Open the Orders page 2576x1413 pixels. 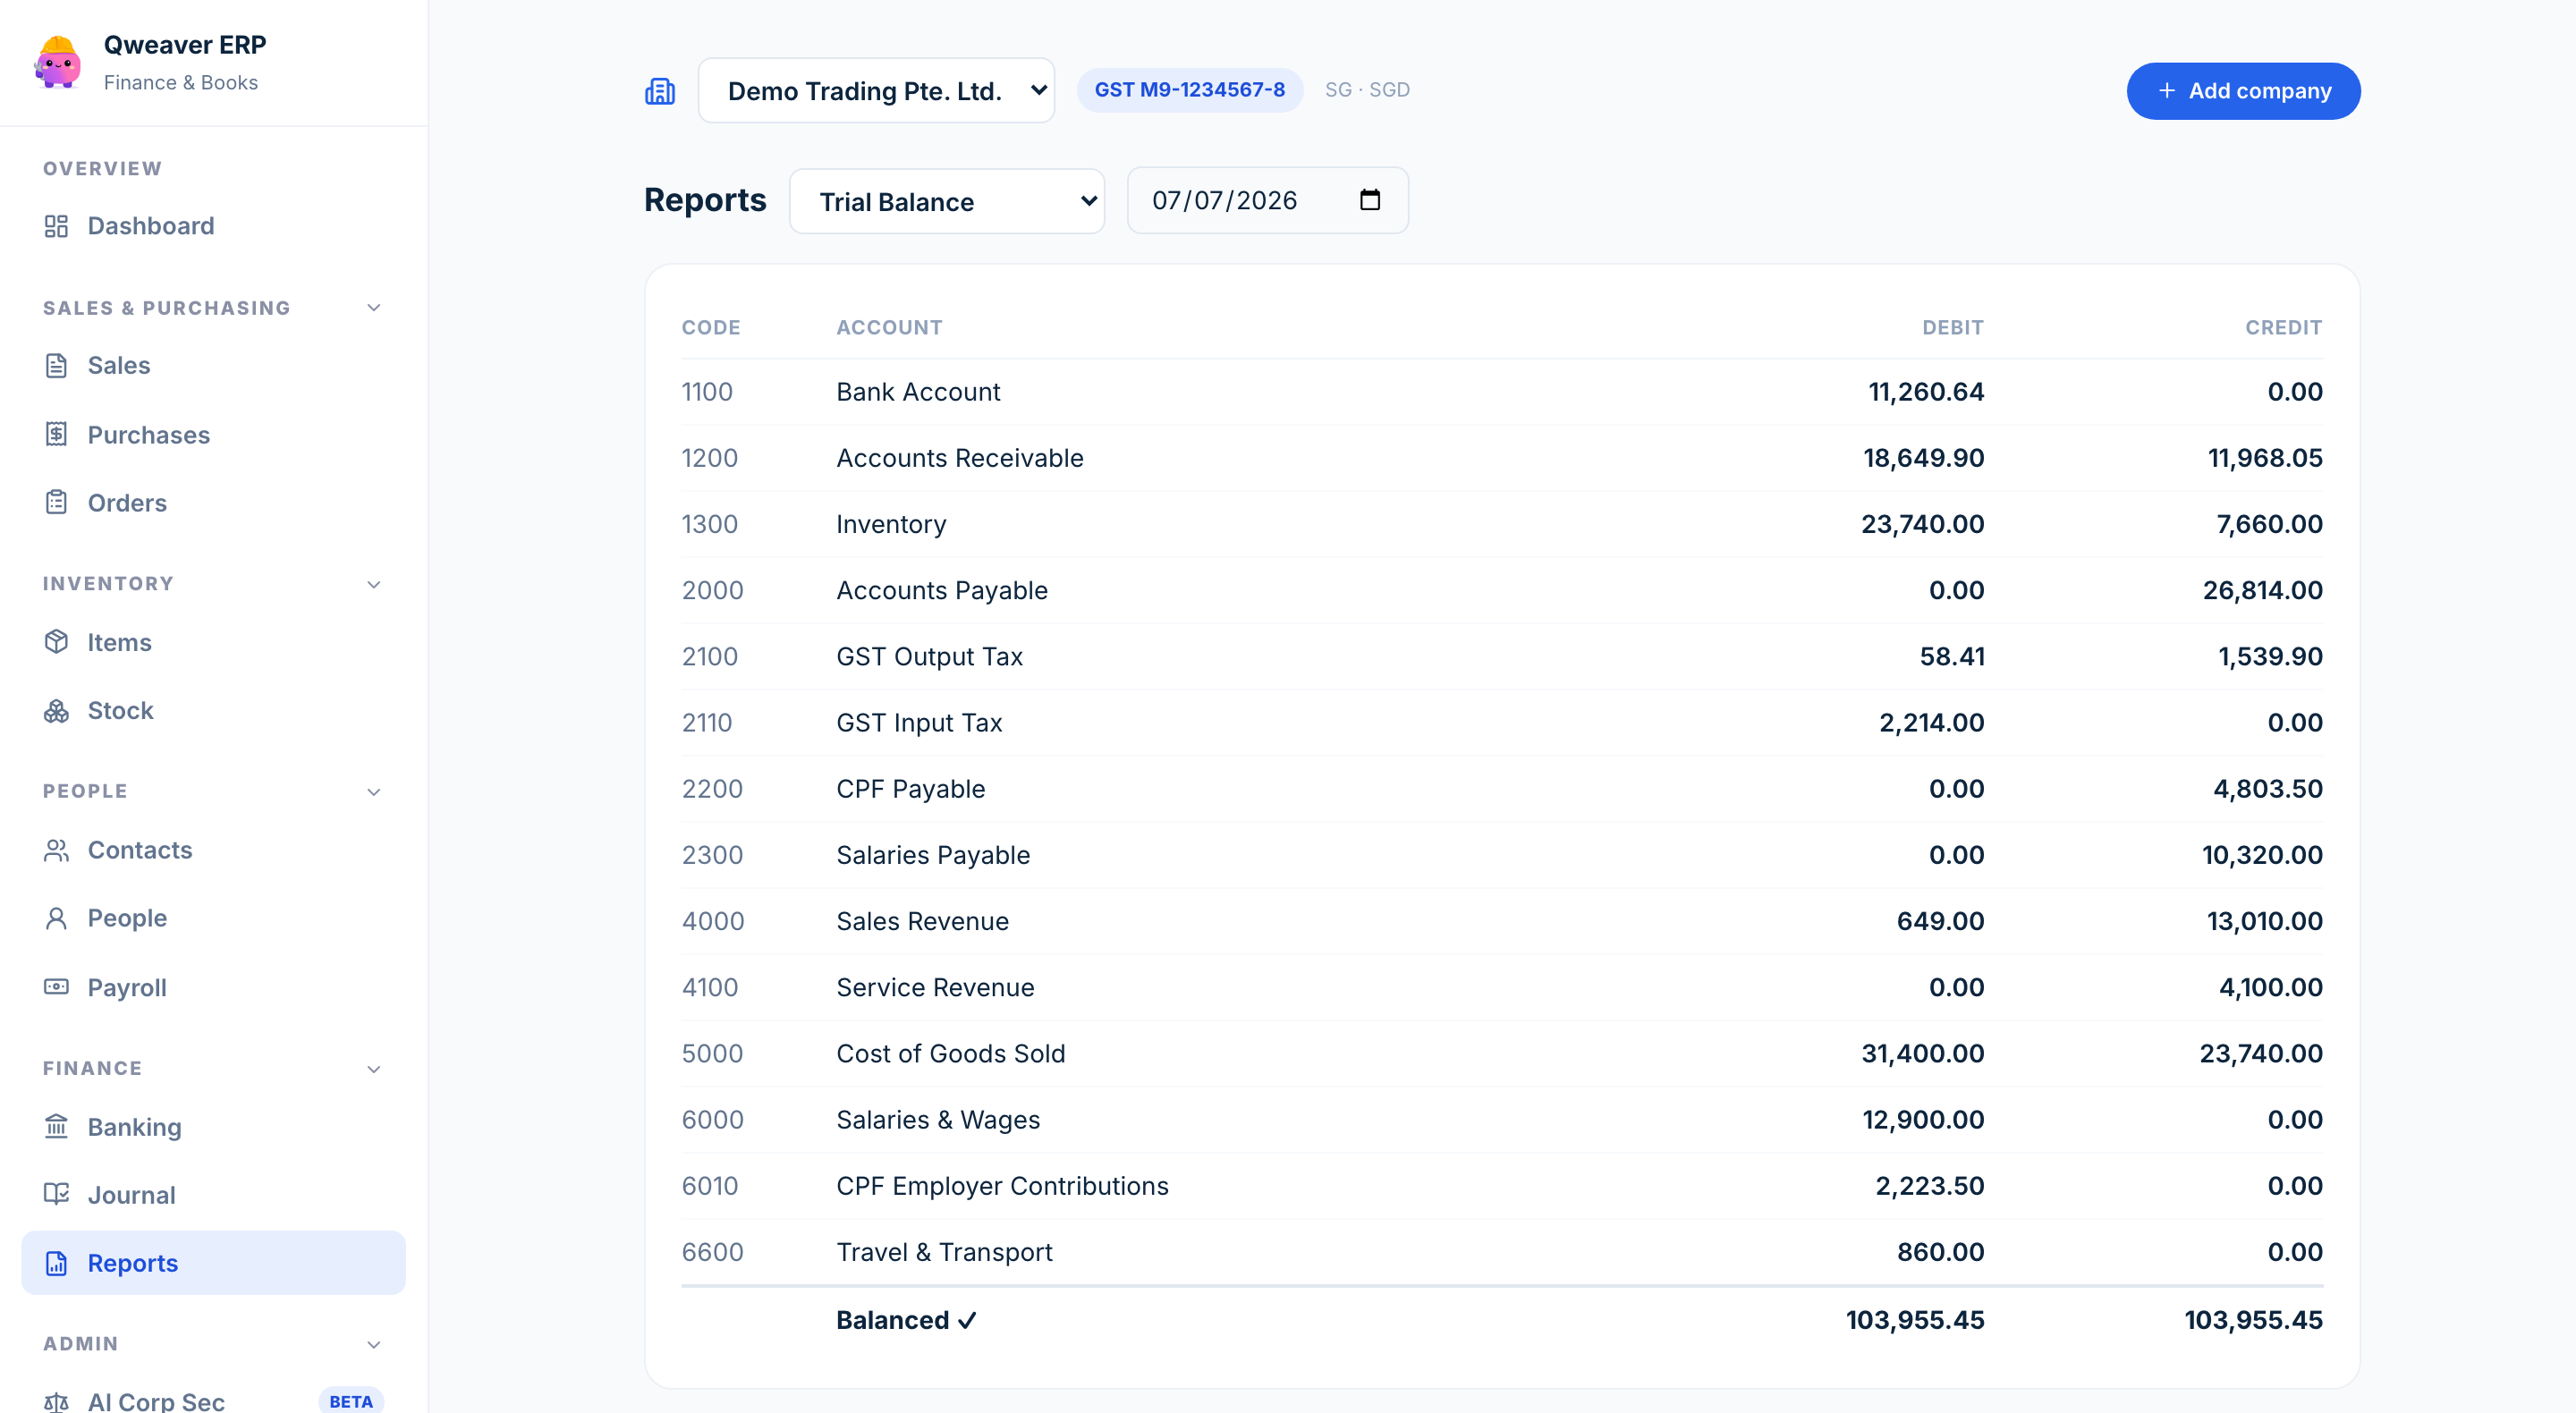213,502
